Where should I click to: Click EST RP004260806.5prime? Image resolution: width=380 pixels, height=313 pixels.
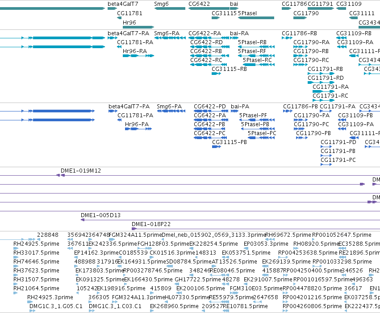tap(313, 306)
